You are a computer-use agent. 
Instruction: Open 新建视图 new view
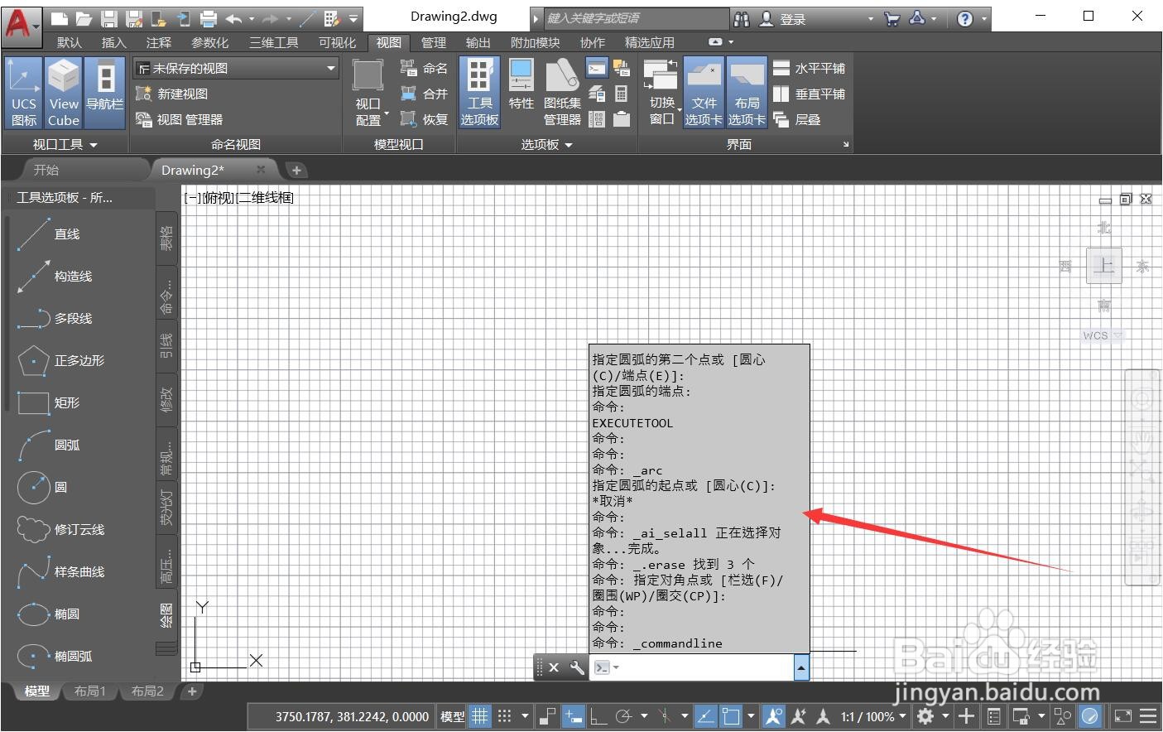click(x=171, y=94)
